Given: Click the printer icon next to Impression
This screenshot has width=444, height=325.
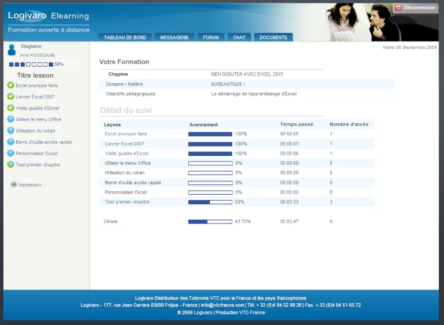Looking at the screenshot, I should [x=14, y=185].
